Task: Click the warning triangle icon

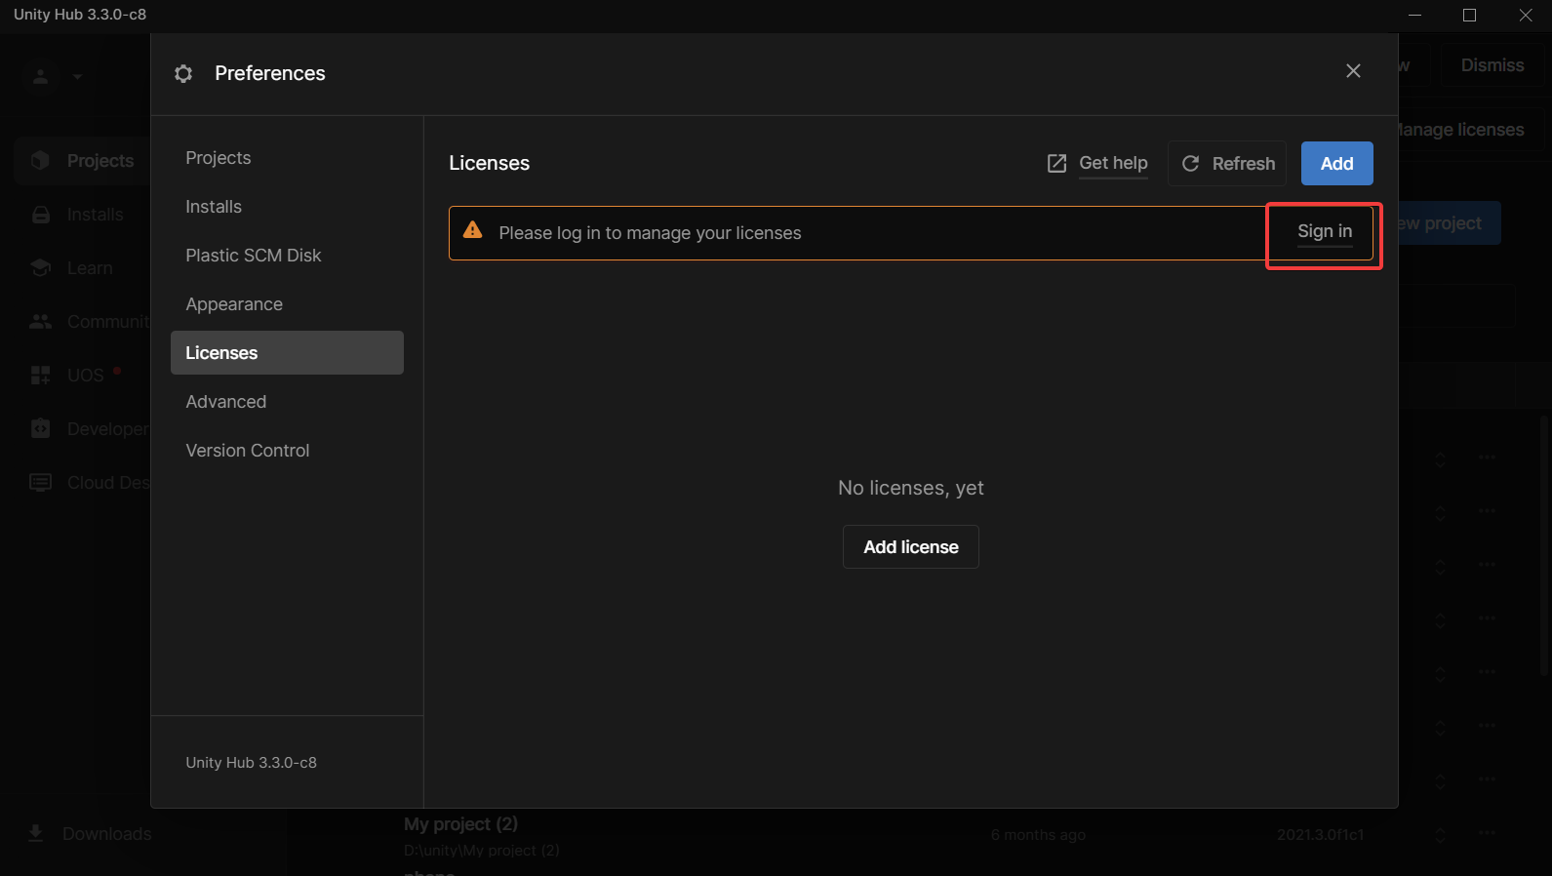Action: coord(473,230)
